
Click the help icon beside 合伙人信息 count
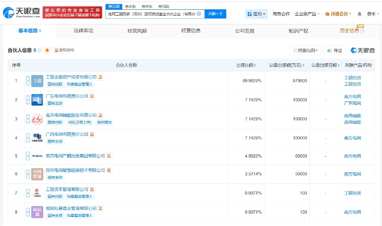(x=39, y=51)
